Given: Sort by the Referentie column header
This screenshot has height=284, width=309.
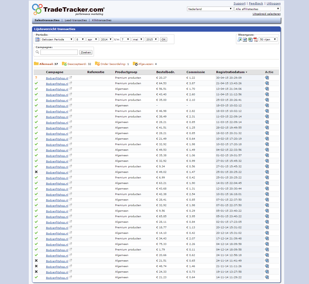Looking at the screenshot, I should (x=96, y=72).
